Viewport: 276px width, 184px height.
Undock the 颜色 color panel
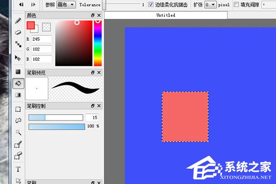(93, 15)
